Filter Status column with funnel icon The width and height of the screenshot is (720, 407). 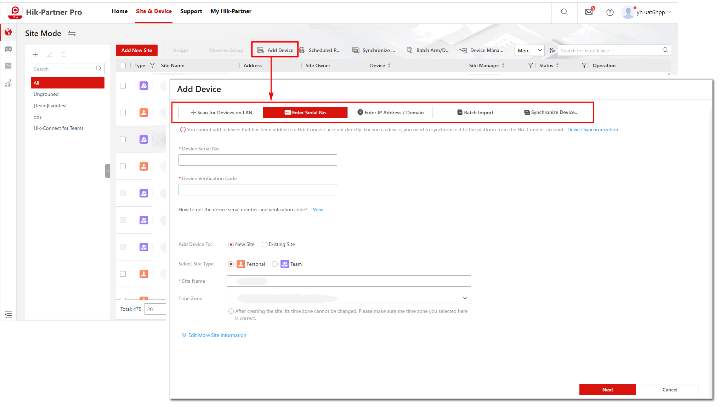(584, 65)
